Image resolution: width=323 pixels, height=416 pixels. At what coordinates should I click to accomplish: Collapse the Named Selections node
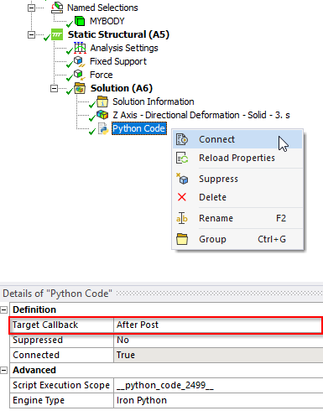pos(31,8)
